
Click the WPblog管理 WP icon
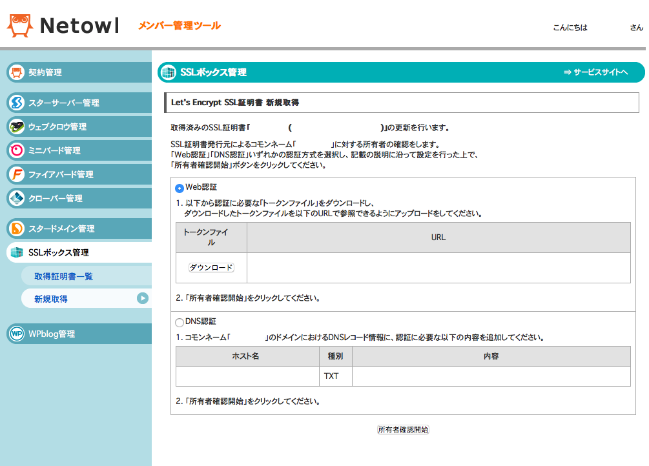(x=17, y=334)
